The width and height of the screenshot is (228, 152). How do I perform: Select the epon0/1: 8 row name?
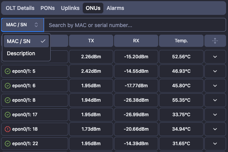pos(24,100)
